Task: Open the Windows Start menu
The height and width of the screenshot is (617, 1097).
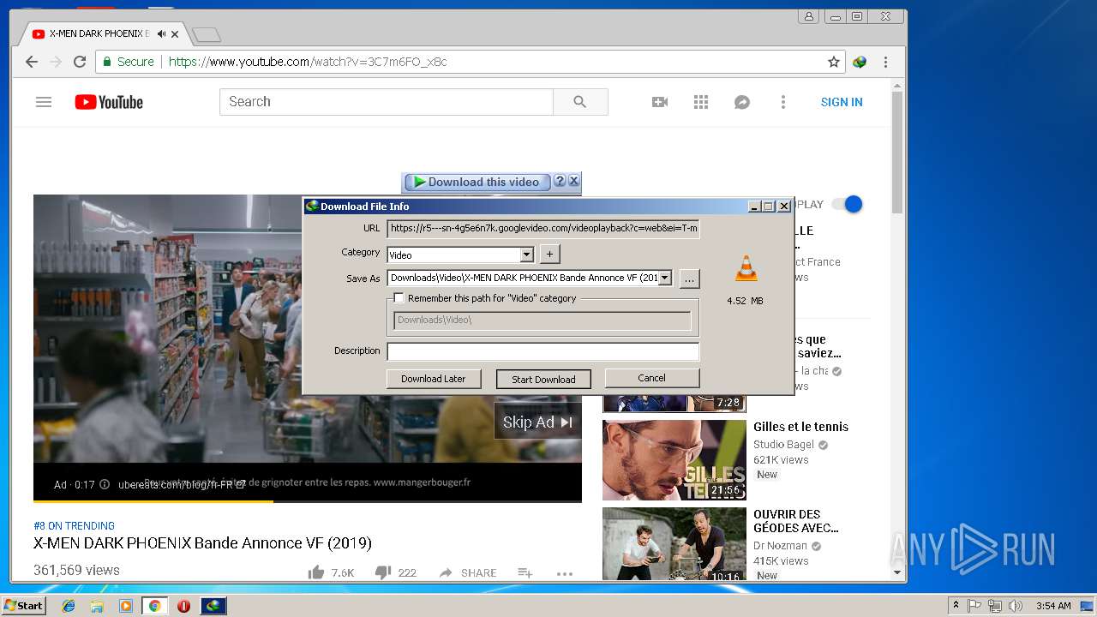Action: tap(23, 606)
